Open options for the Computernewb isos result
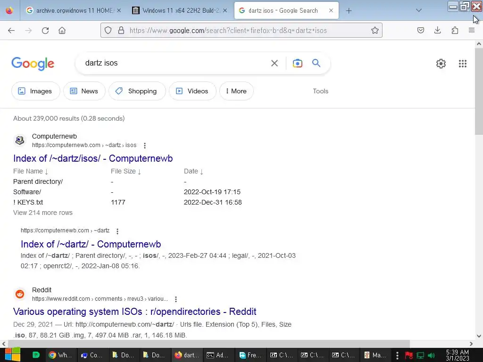This screenshot has height=362, width=483. (x=145, y=145)
